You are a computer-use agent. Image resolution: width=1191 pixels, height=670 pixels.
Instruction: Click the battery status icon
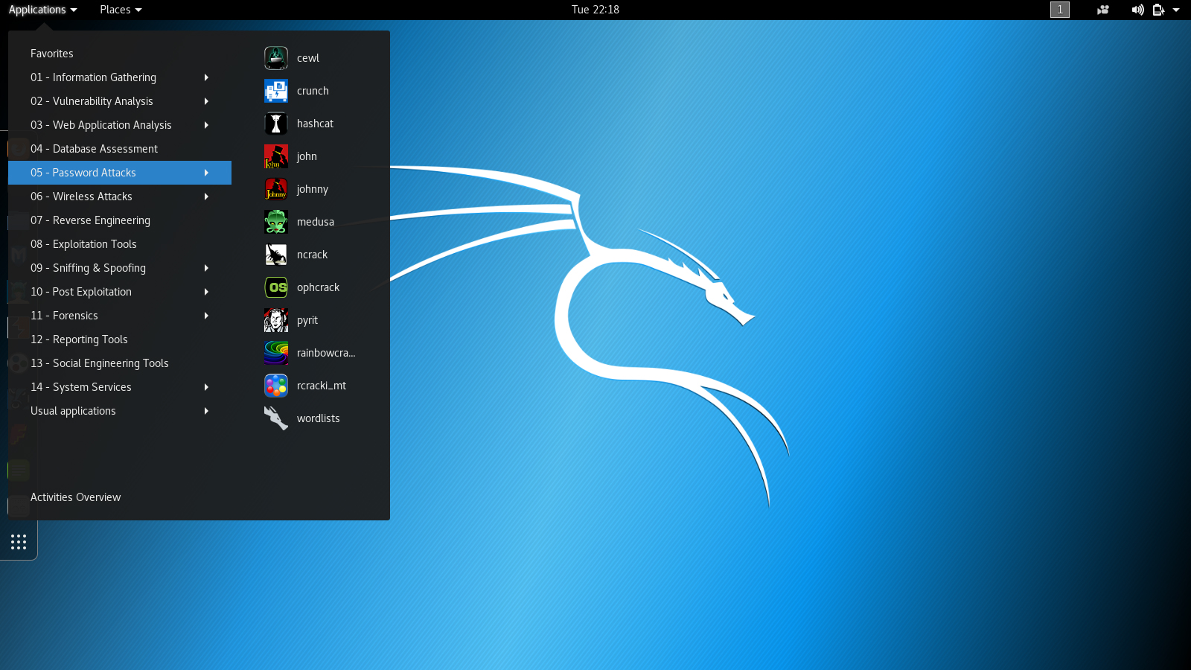(x=1158, y=10)
